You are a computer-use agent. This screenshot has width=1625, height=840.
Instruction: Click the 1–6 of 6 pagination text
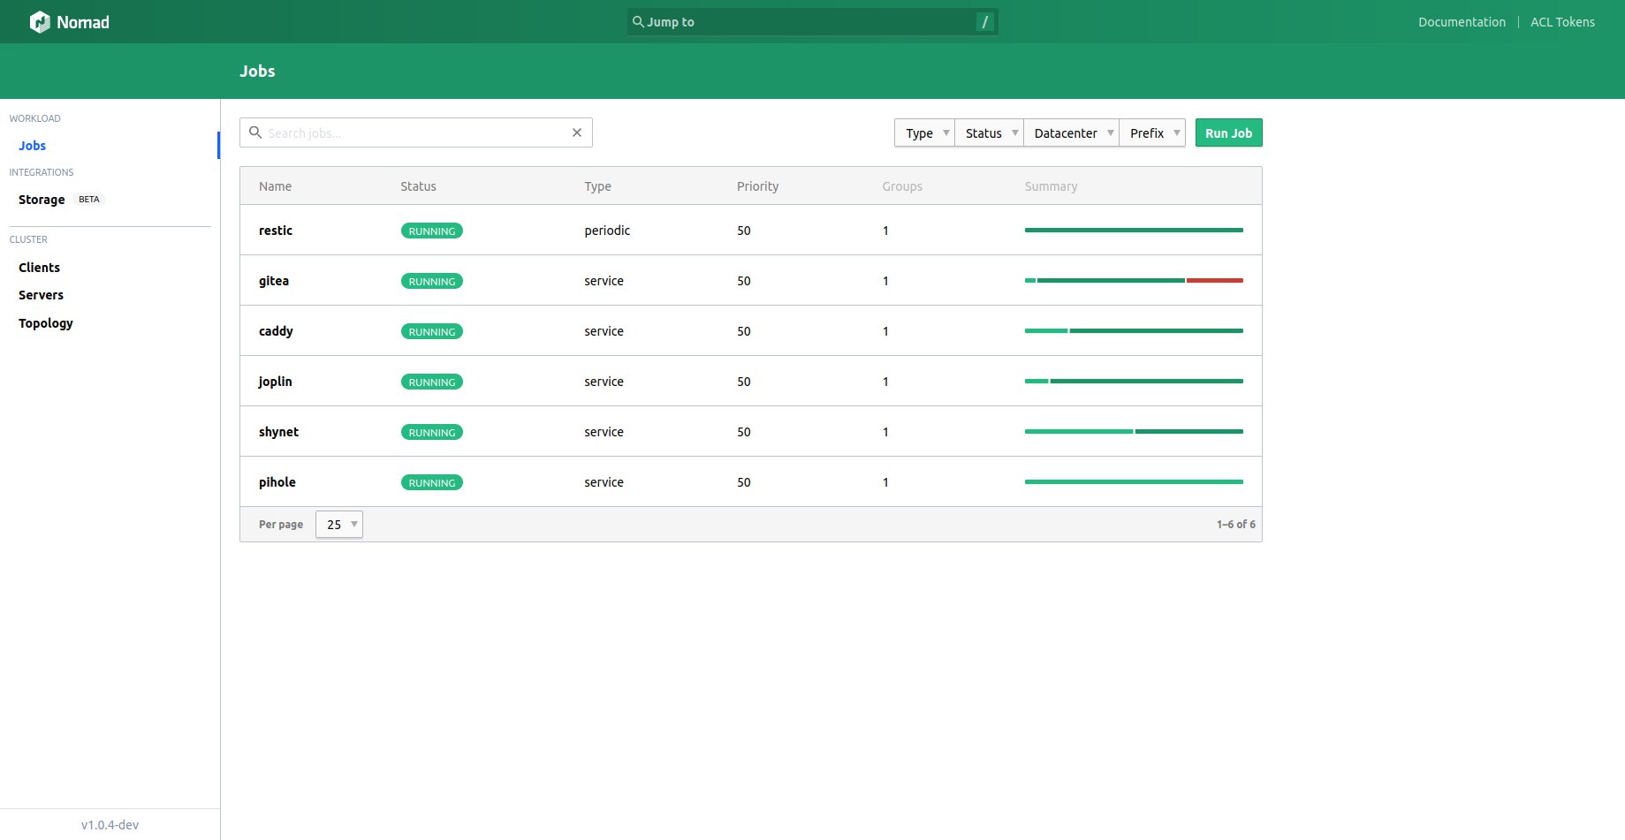coord(1235,525)
